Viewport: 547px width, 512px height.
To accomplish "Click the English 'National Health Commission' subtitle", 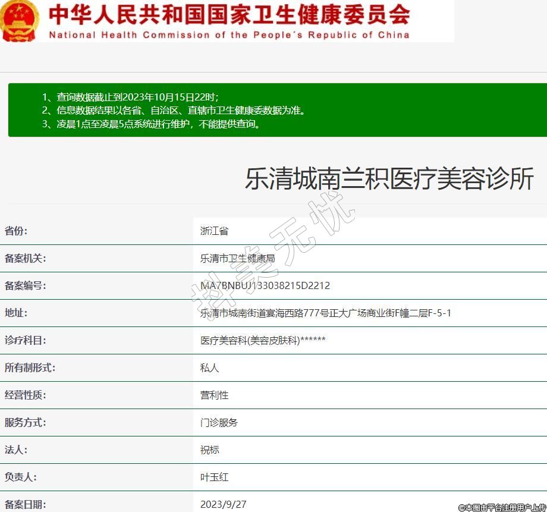I will tap(229, 35).
